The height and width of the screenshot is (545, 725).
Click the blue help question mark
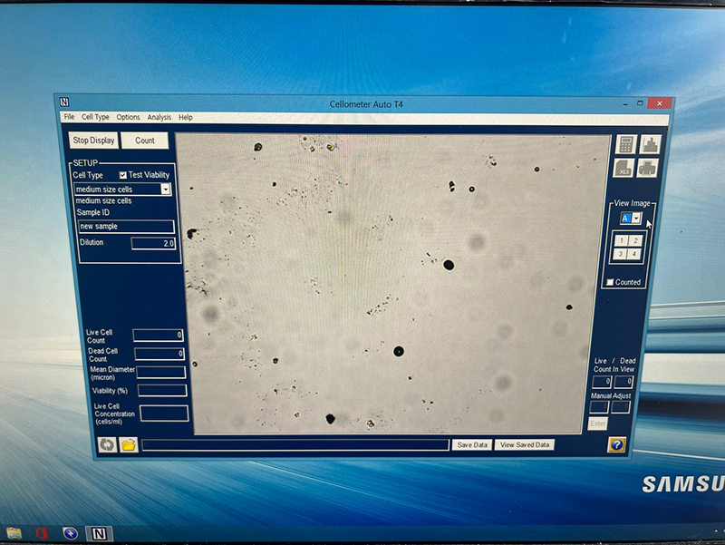click(x=617, y=444)
